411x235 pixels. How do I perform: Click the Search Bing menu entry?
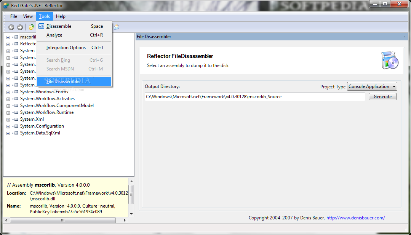click(x=74, y=60)
